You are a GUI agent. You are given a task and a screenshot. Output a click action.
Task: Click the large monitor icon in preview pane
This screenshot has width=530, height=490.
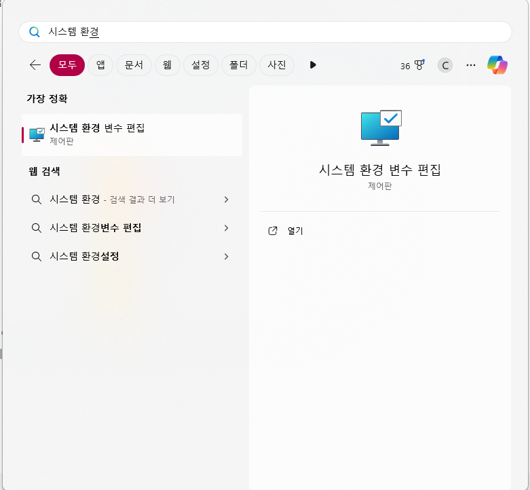click(381, 128)
